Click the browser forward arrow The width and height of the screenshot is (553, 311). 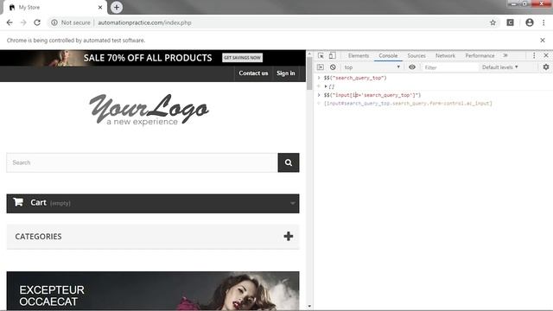23,22
